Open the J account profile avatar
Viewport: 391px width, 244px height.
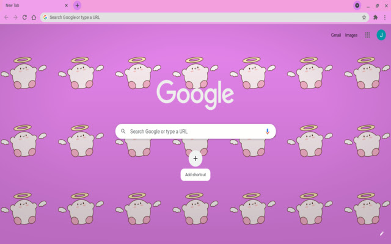tap(381, 35)
